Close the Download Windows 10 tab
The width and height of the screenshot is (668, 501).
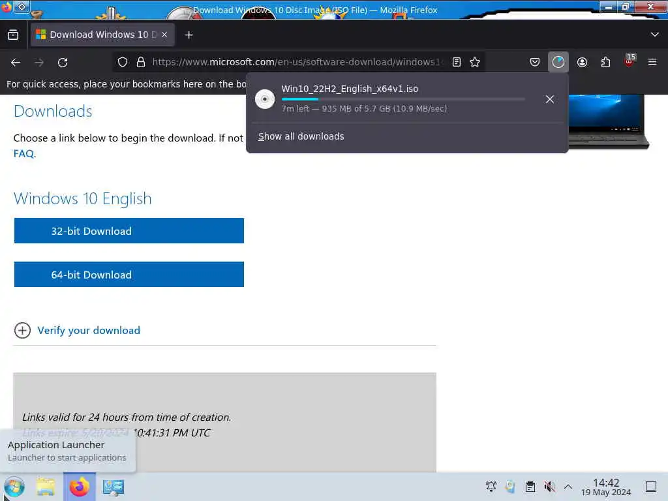(164, 35)
